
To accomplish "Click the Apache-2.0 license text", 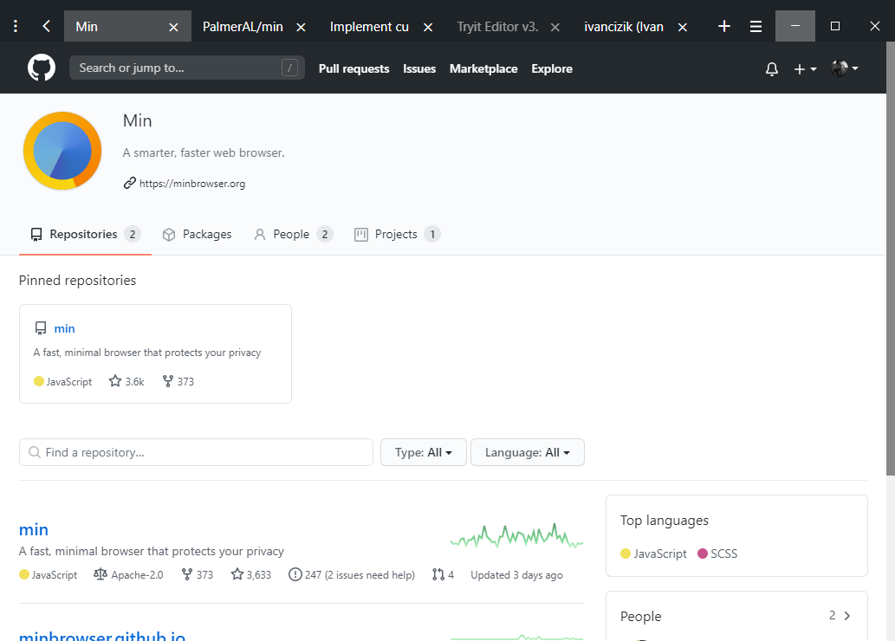I will pos(137,575).
